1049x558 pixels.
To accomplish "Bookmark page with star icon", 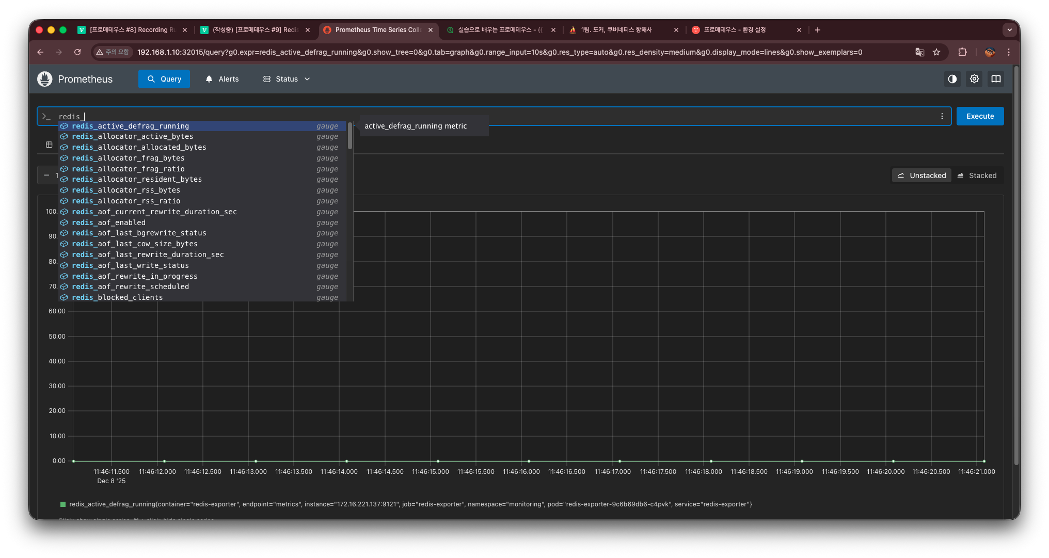I will (x=936, y=52).
